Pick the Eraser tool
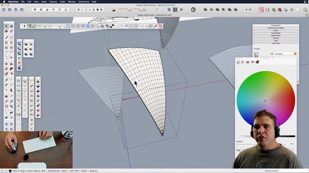This screenshot has width=309, height=173. (x=11, y=31)
